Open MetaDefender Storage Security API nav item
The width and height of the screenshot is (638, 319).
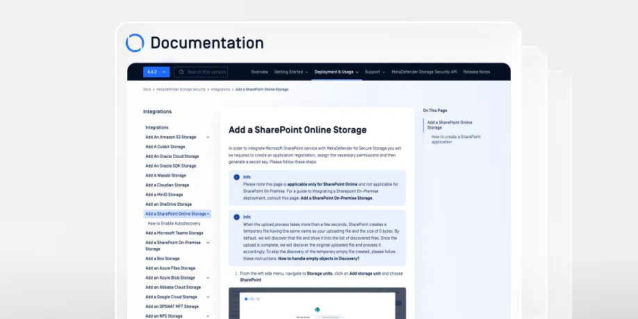(x=425, y=72)
